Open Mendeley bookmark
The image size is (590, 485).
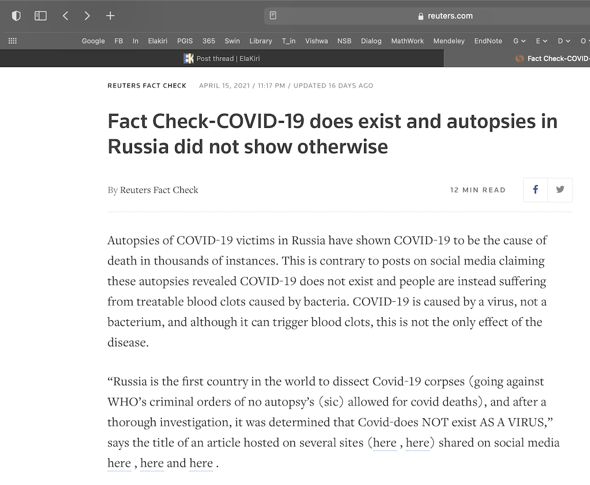point(449,41)
